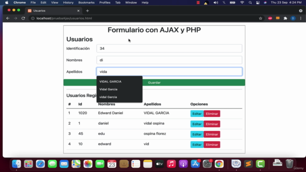Viewport: 306px width, 172px height.
Task: Open App Store from the Dock
Action: (195, 164)
